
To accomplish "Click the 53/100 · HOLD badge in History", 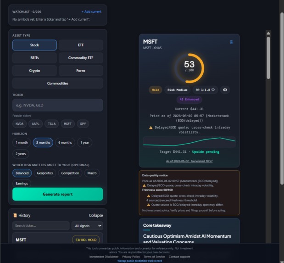I will (x=86, y=240).
